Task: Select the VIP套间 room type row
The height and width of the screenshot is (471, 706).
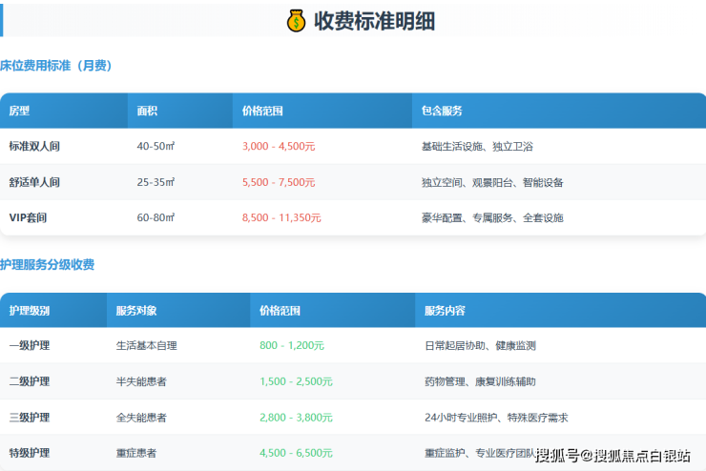Action: [x=28, y=217]
